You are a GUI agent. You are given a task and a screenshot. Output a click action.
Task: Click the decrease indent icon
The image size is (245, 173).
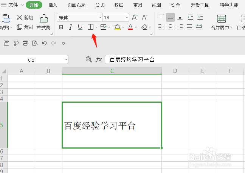coord(191,17)
